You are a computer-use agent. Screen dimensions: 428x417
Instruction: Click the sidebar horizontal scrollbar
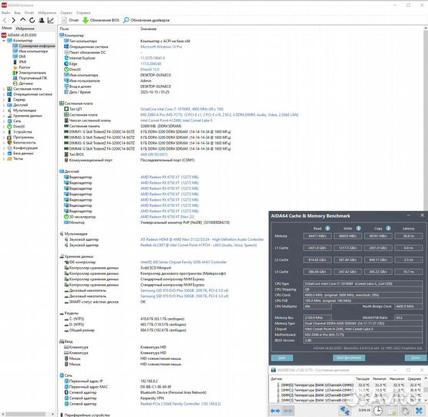[x=26, y=414]
